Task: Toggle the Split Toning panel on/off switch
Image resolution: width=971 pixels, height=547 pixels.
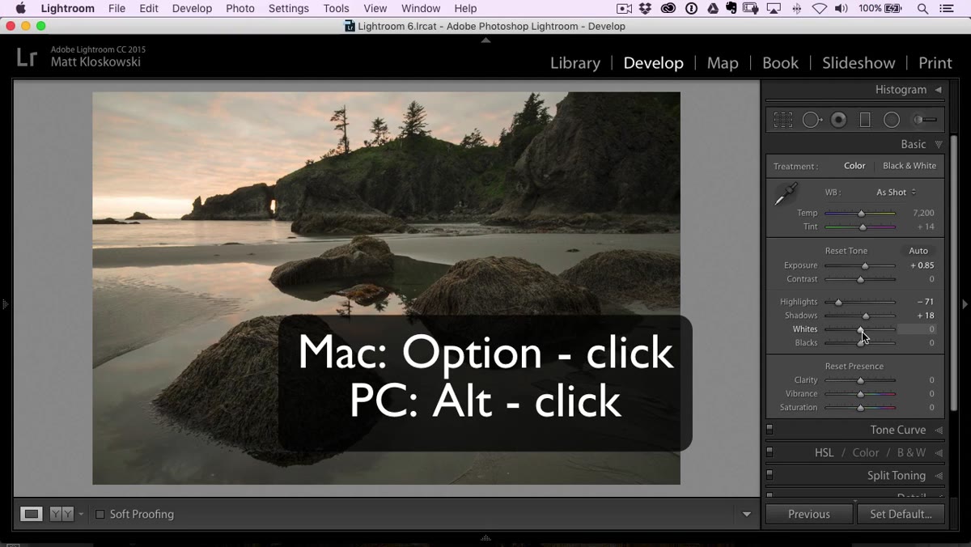Action: click(770, 475)
